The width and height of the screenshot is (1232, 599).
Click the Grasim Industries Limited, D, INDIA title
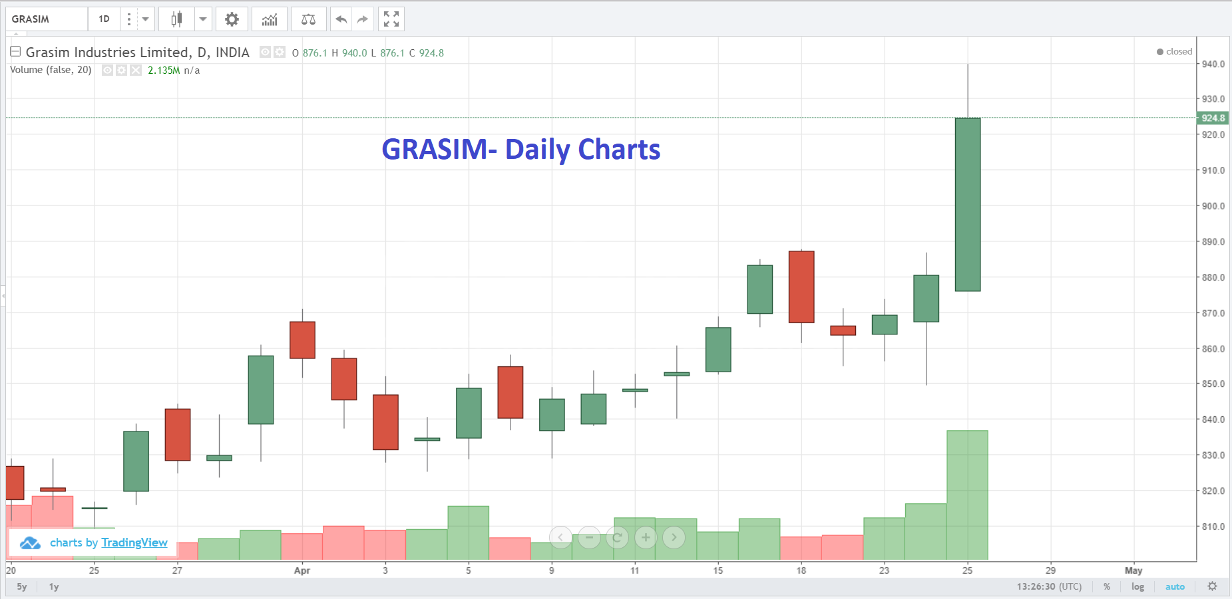tap(137, 53)
